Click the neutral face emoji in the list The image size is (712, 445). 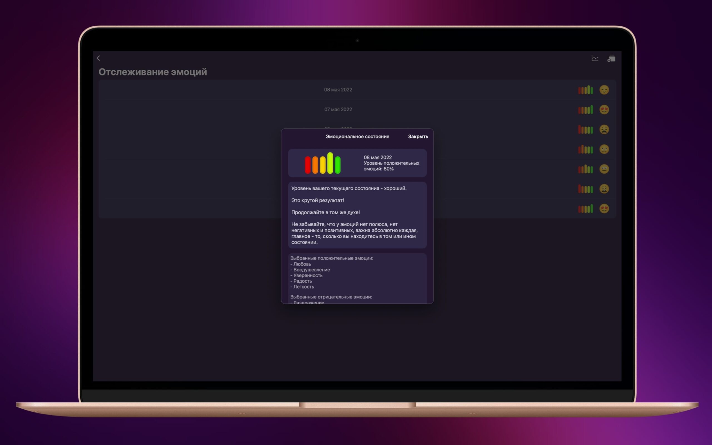(604, 169)
